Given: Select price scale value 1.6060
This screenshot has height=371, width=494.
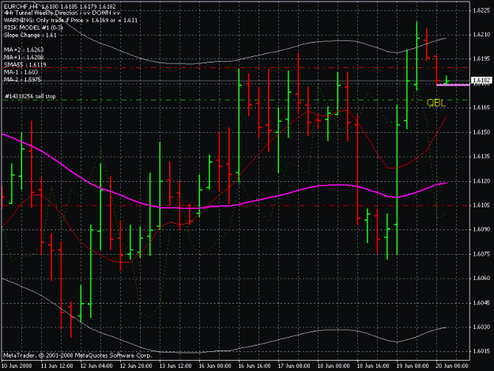Looking at the screenshot, I should click(x=481, y=278).
